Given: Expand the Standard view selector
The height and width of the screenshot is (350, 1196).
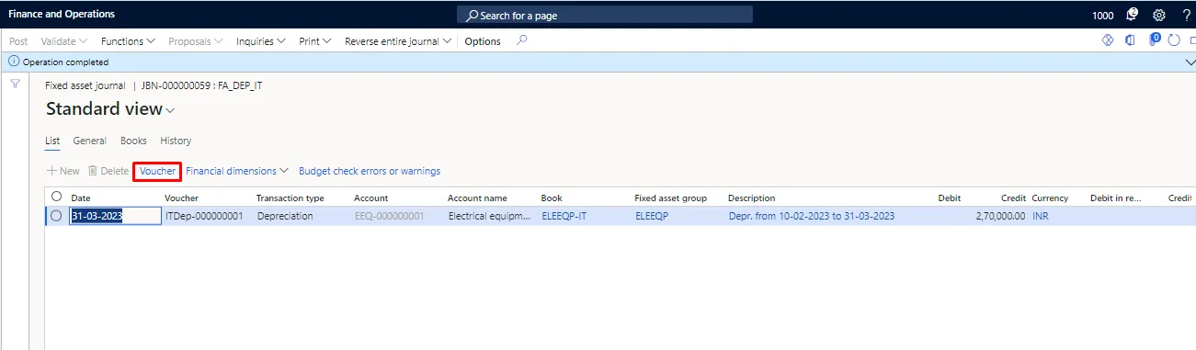Looking at the screenshot, I should point(110,109).
